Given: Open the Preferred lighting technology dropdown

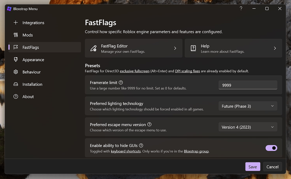Looking at the screenshot, I should point(248,106).
